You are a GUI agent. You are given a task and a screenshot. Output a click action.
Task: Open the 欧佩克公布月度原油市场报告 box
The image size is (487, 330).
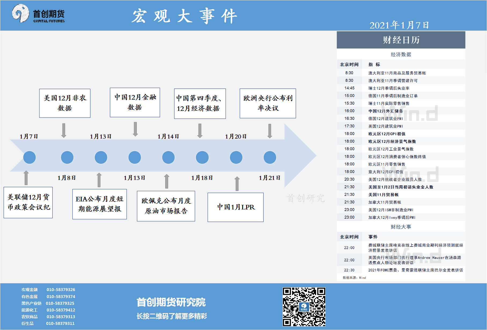coord(166,206)
